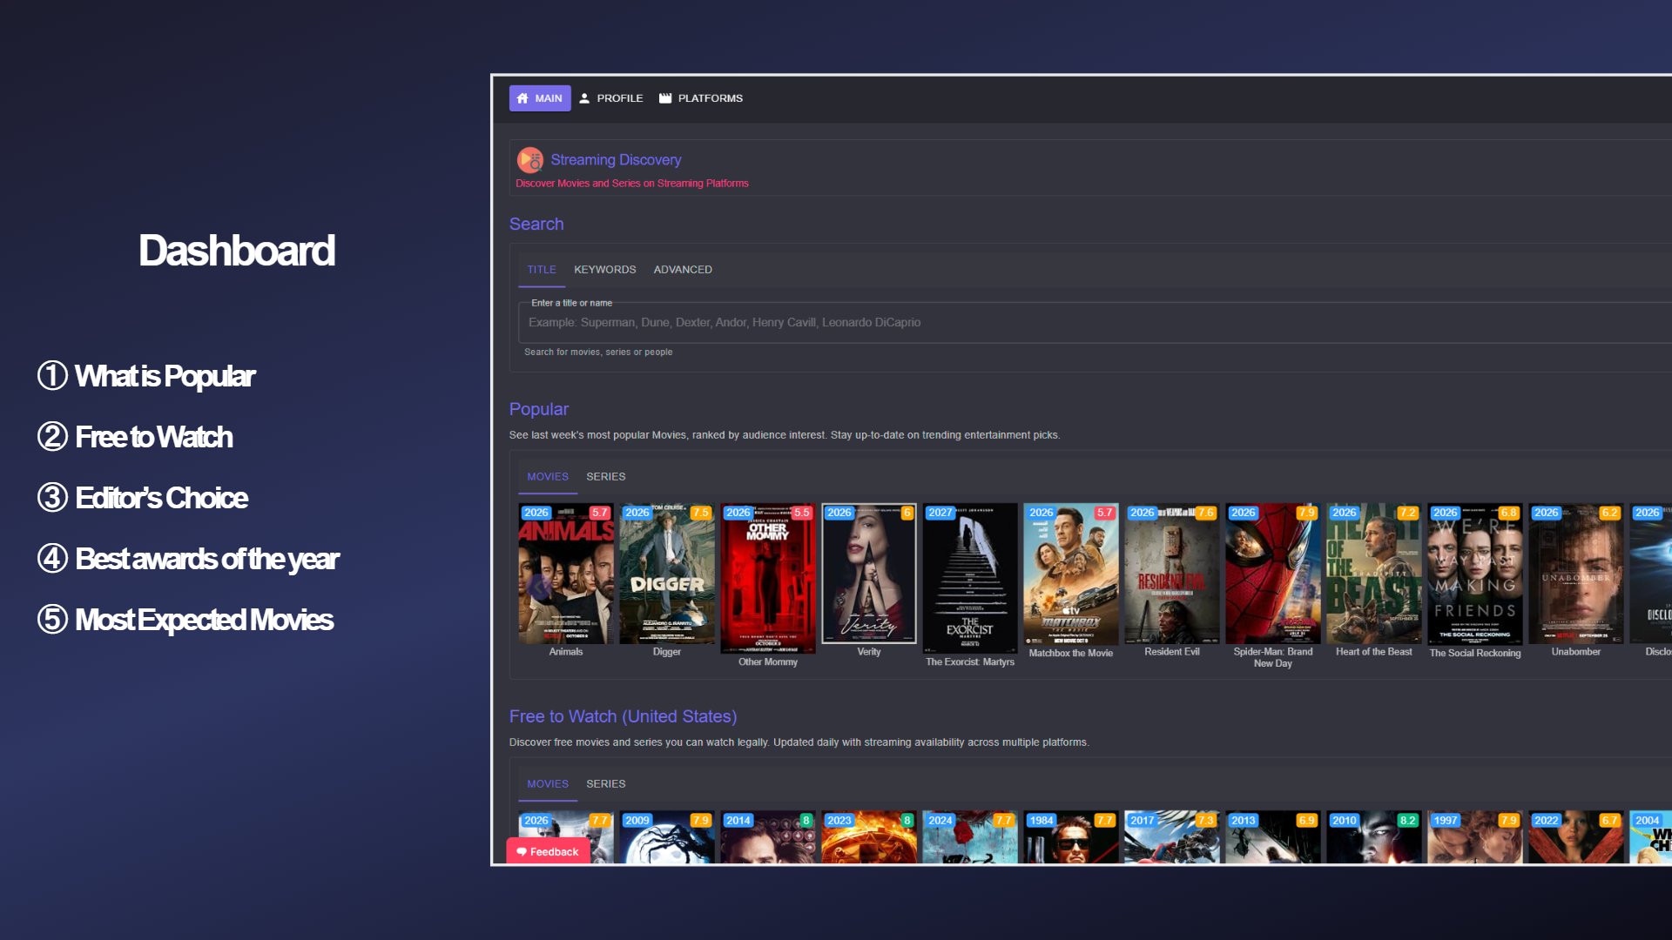The height and width of the screenshot is (940, 1672).
Task: Select SERIES tab under Free to Watch
Action: [606, 784]
